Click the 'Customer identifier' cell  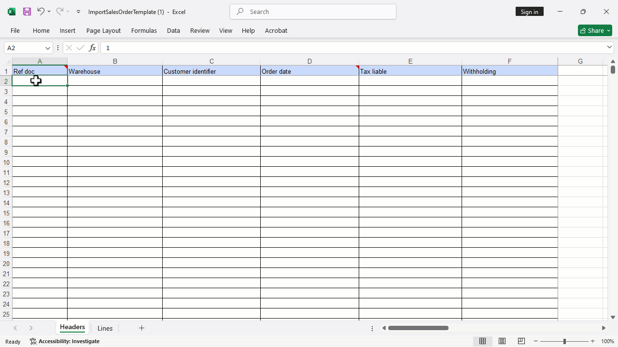[x=211, y=71]
